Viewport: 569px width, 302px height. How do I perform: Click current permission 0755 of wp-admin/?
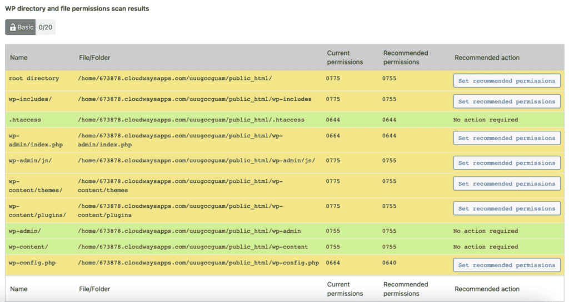pos(333,231)
